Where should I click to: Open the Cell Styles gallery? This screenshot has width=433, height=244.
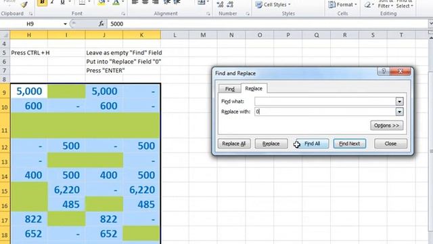(x=273, y=5)
